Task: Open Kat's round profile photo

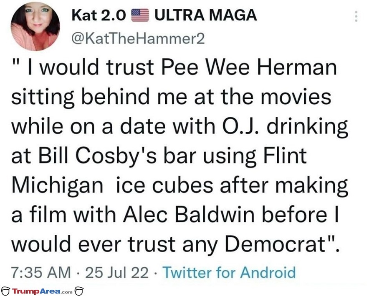Action: [35, 26]
